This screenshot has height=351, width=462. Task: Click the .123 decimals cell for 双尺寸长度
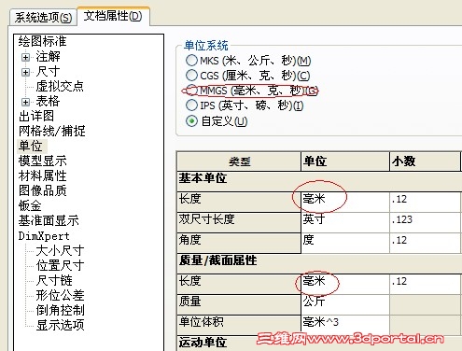coord(425,222)
